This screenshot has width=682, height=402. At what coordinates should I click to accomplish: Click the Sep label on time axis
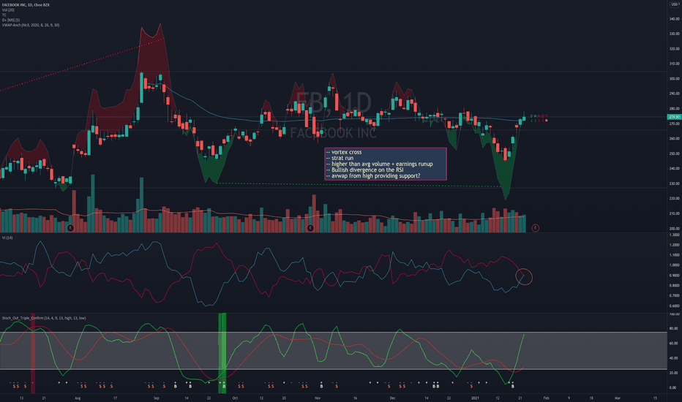(x=156, y=398)
